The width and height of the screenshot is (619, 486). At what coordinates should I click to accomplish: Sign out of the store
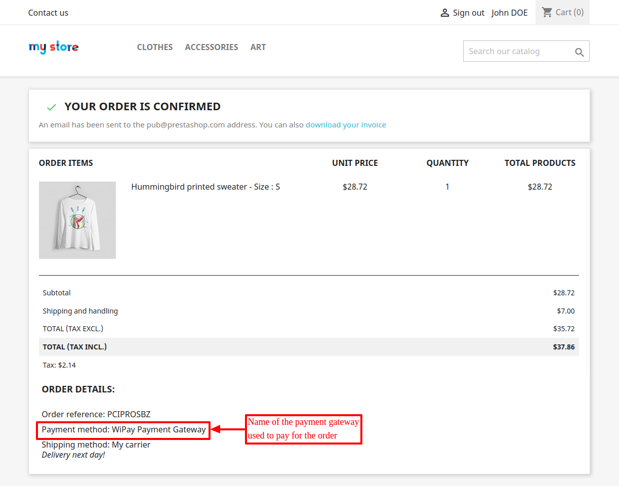click(468, 12)
